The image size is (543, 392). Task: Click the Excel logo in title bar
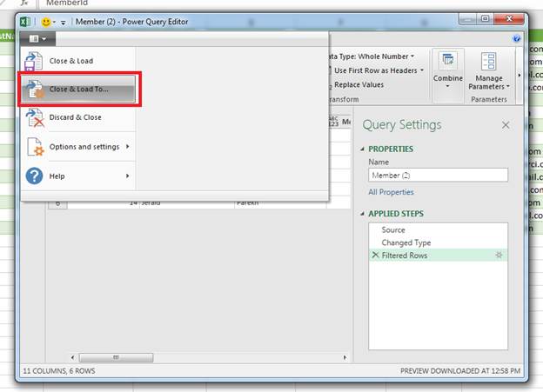25,22
